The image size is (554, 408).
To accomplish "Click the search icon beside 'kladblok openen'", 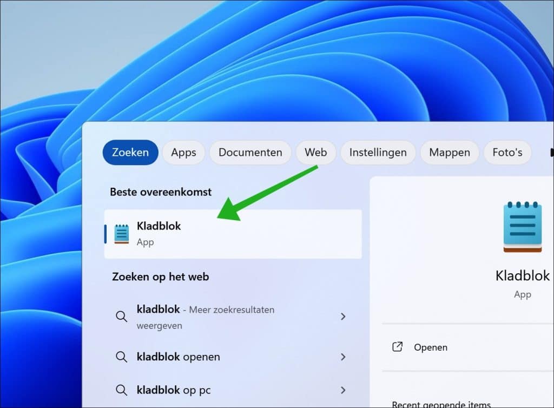I will (x=121, y=357).
